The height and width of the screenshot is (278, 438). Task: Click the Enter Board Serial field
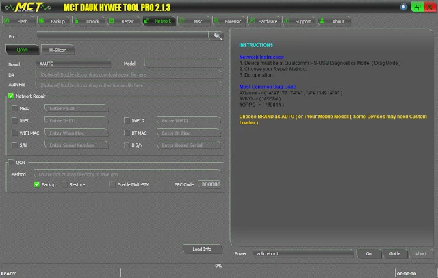pos(189,145)
